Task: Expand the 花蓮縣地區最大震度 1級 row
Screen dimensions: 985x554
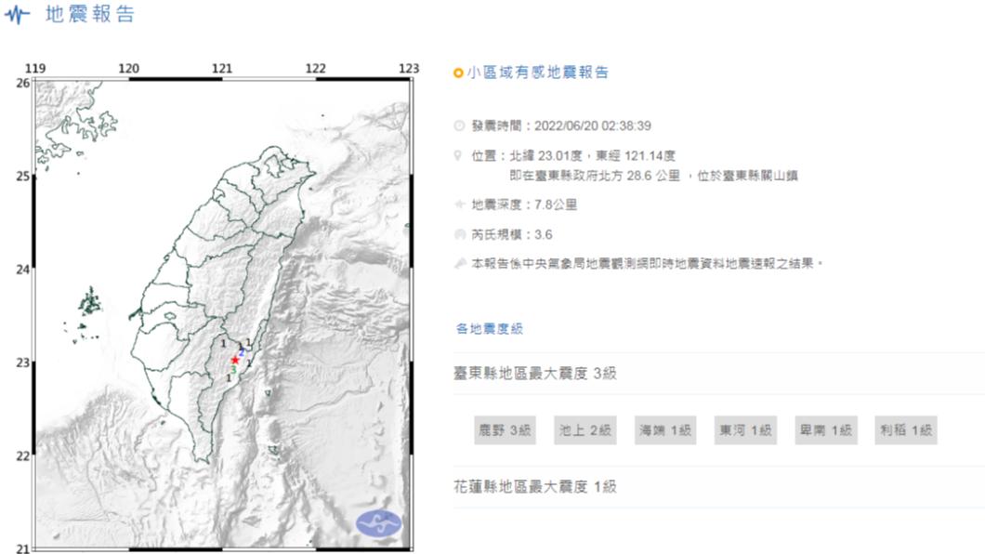Action: tap(718, 487)
